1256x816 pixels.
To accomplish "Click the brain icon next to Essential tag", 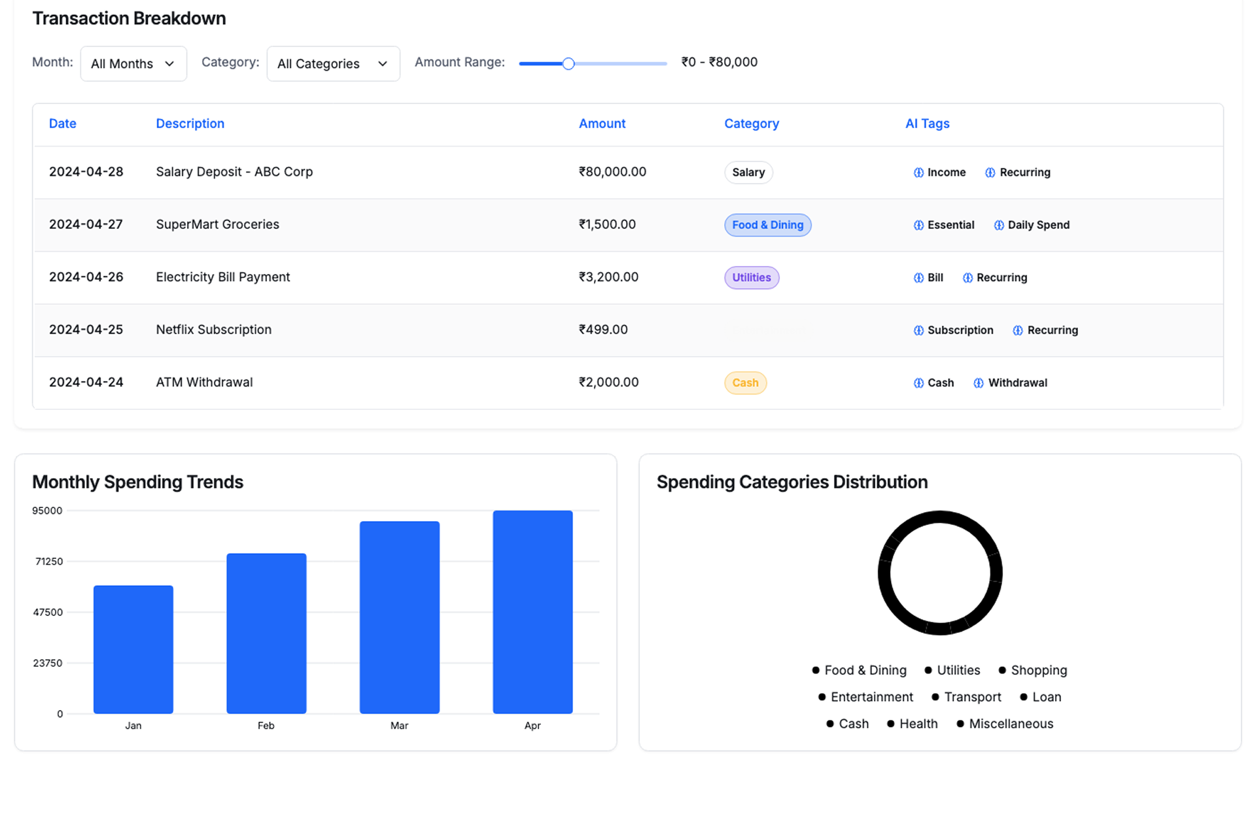I will click(x=918, y=225).
